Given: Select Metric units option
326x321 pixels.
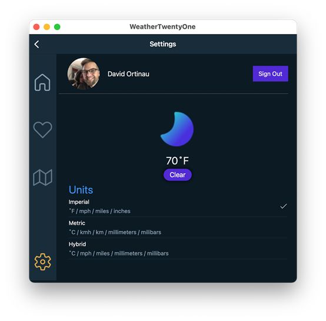Looking at the screenshot, I should tap(178, 228).
